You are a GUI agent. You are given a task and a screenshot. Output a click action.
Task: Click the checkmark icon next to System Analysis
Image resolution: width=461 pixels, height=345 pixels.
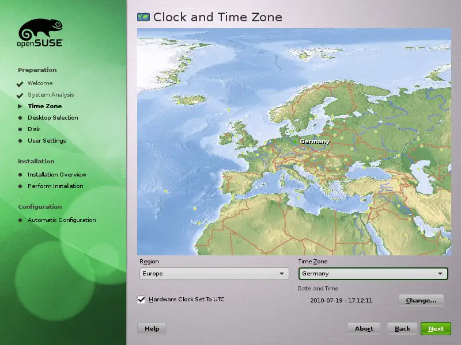20,95
